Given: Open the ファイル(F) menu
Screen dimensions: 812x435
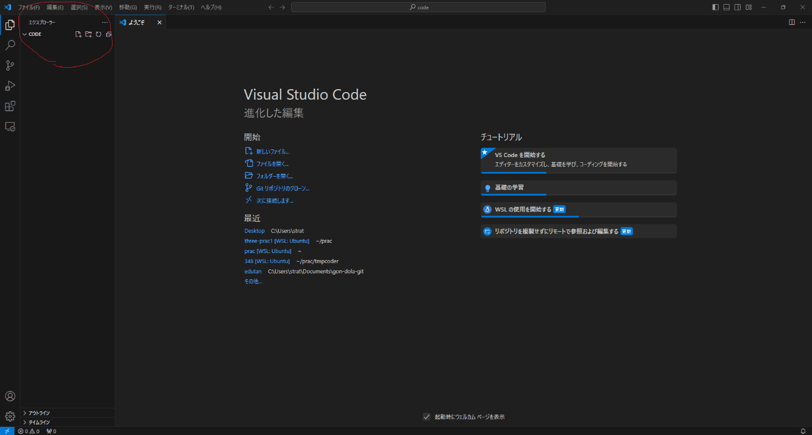Looking at the screenshot, I should [29, 7].
